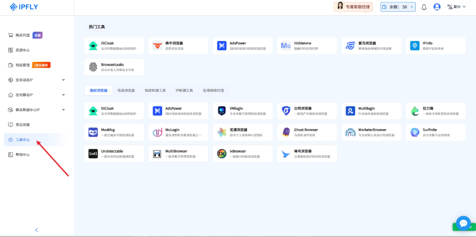Click the Ghost Browser icon
Screen dimensions: 476x237
click(286, 132)
